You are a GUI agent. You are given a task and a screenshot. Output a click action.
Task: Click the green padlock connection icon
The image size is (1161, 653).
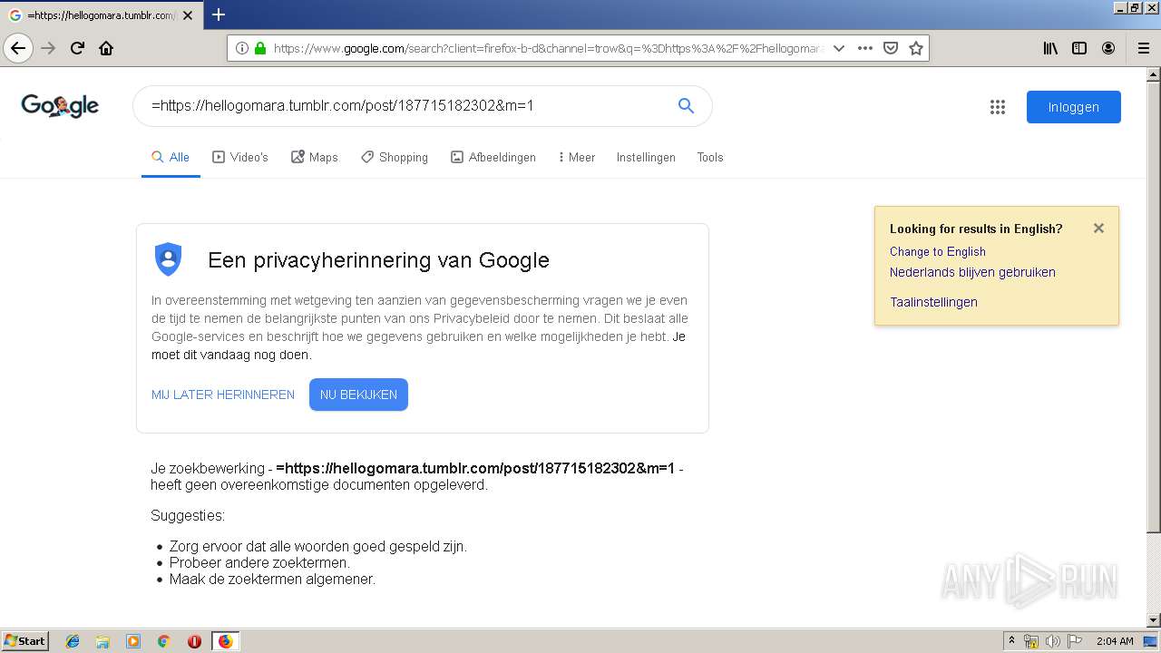(260, 48)
